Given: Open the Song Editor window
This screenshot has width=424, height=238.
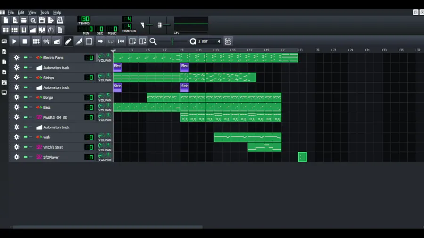Looking at the screenshot, I should point(6,30).
